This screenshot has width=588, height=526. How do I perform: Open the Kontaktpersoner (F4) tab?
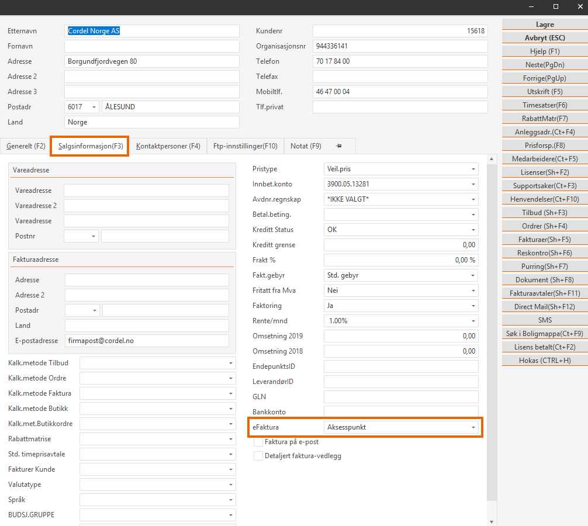tap(168, 146)
